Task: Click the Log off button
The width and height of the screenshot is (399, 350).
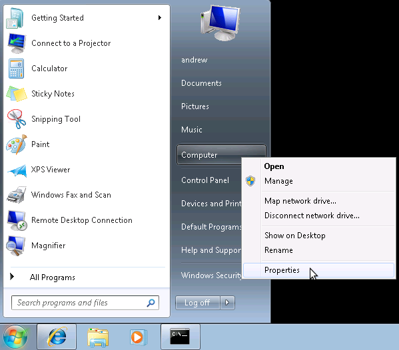Action: click(x=197, y=303)
